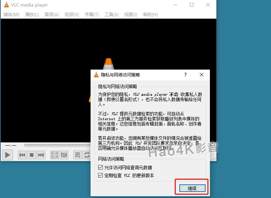Click the help question mark in privacy dialog
The height and width of the screenshot is (198, 271).
[x=185, y=75]
